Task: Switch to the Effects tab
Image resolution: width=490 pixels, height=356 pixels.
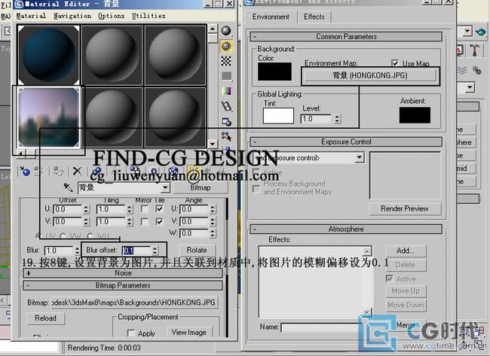Action: [x=314, y=17]
